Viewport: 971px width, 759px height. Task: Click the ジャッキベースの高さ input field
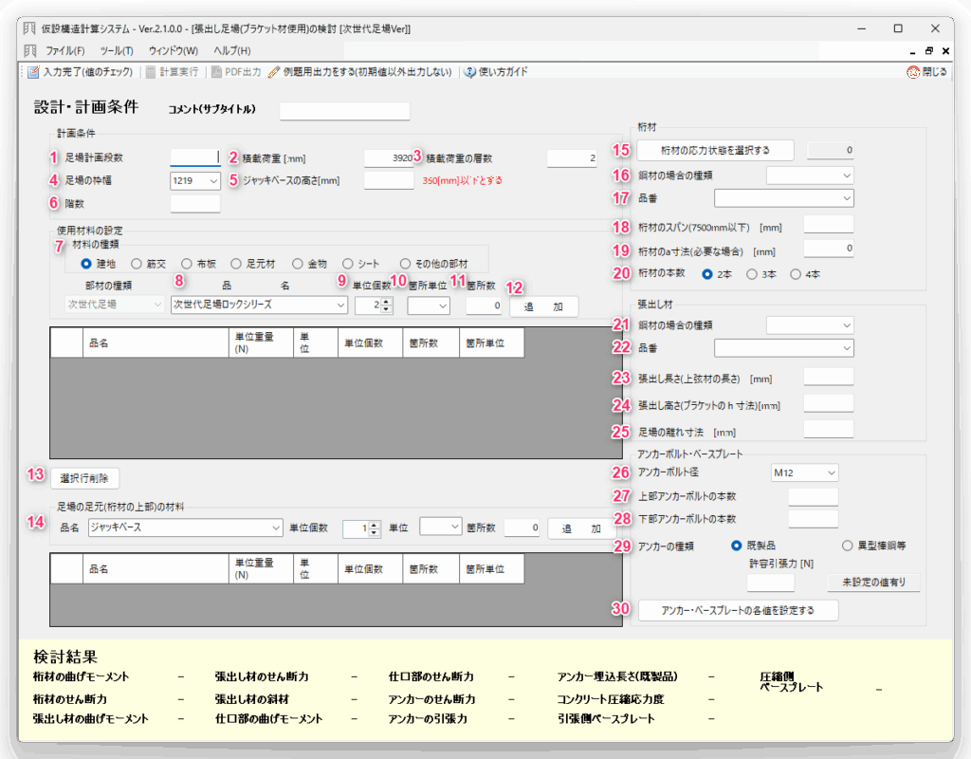389,180
